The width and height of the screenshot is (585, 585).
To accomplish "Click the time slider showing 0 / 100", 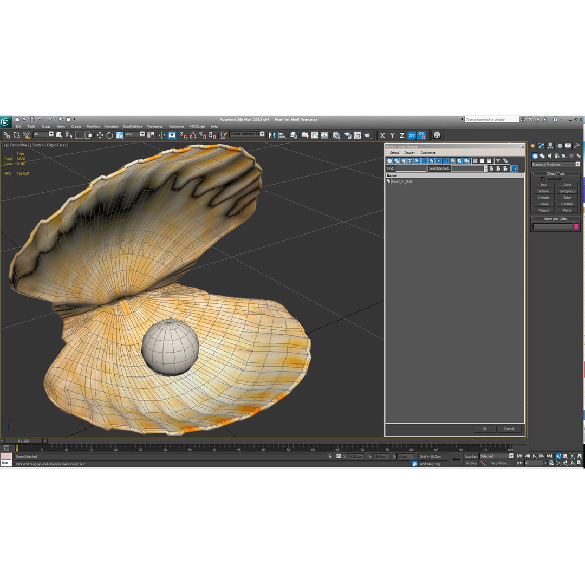I will 23,440.
